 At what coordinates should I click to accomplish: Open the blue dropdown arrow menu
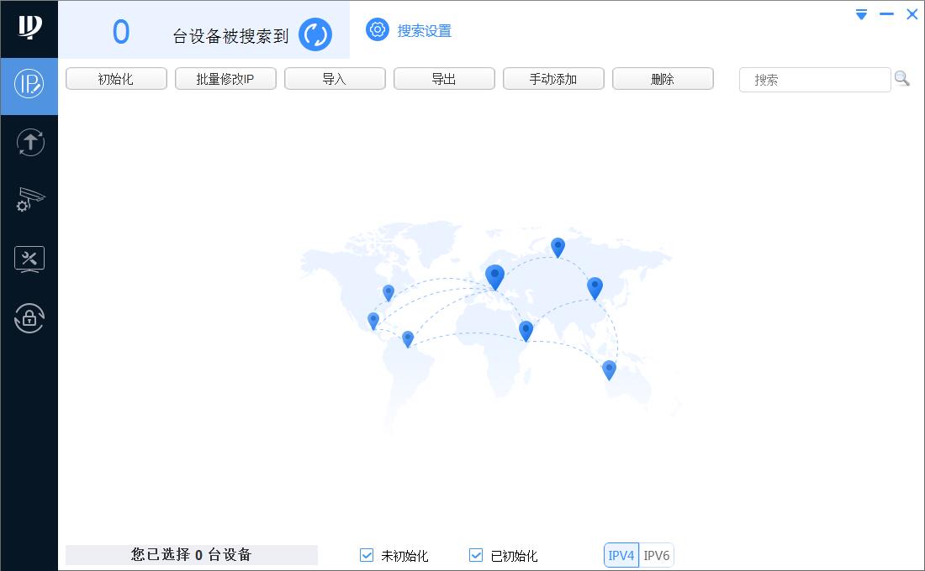click(860, 14)
